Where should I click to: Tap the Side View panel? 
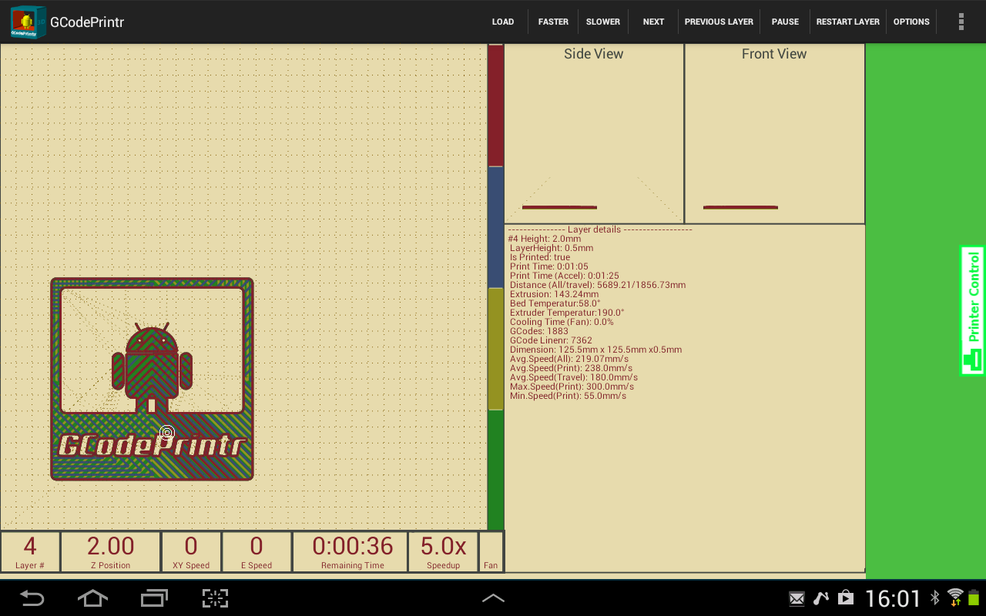593,134
